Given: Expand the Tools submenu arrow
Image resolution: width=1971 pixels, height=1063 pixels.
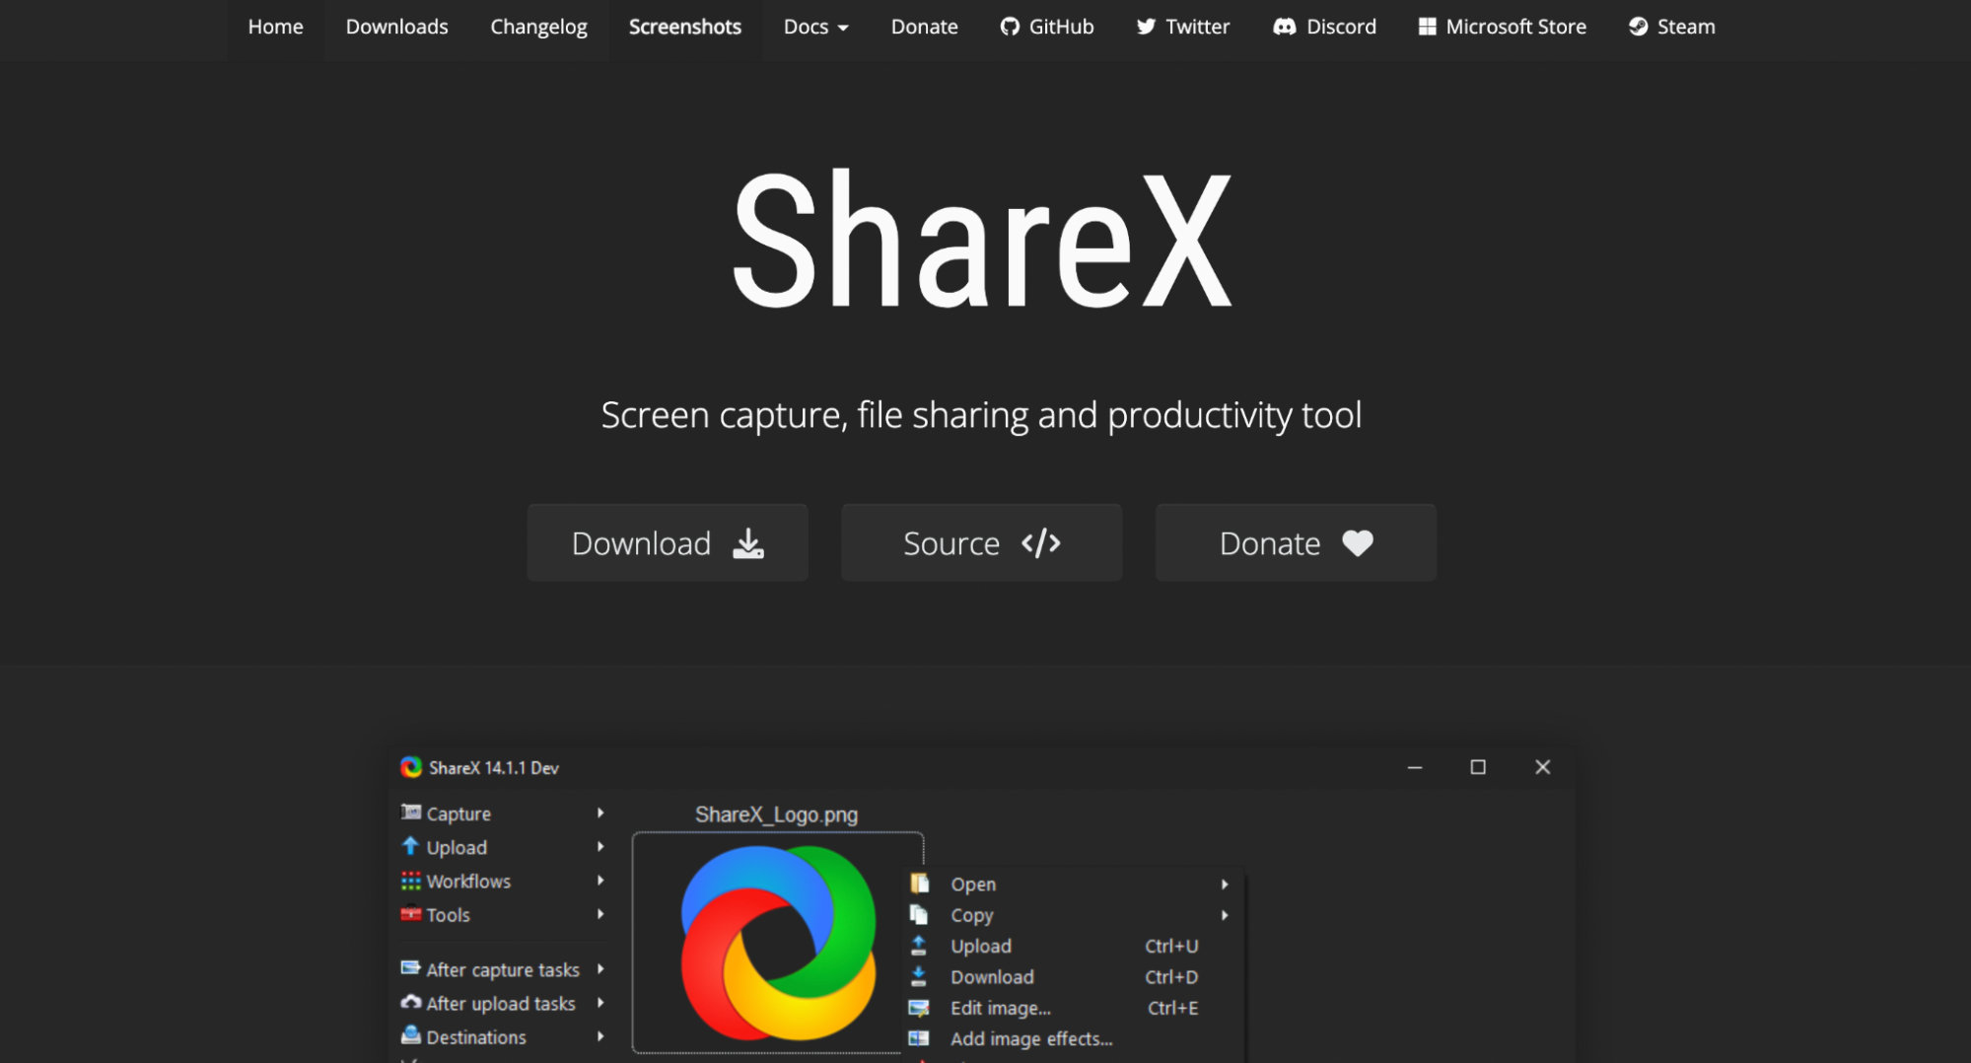Looking at the screenshot, I should click(600, 914).
